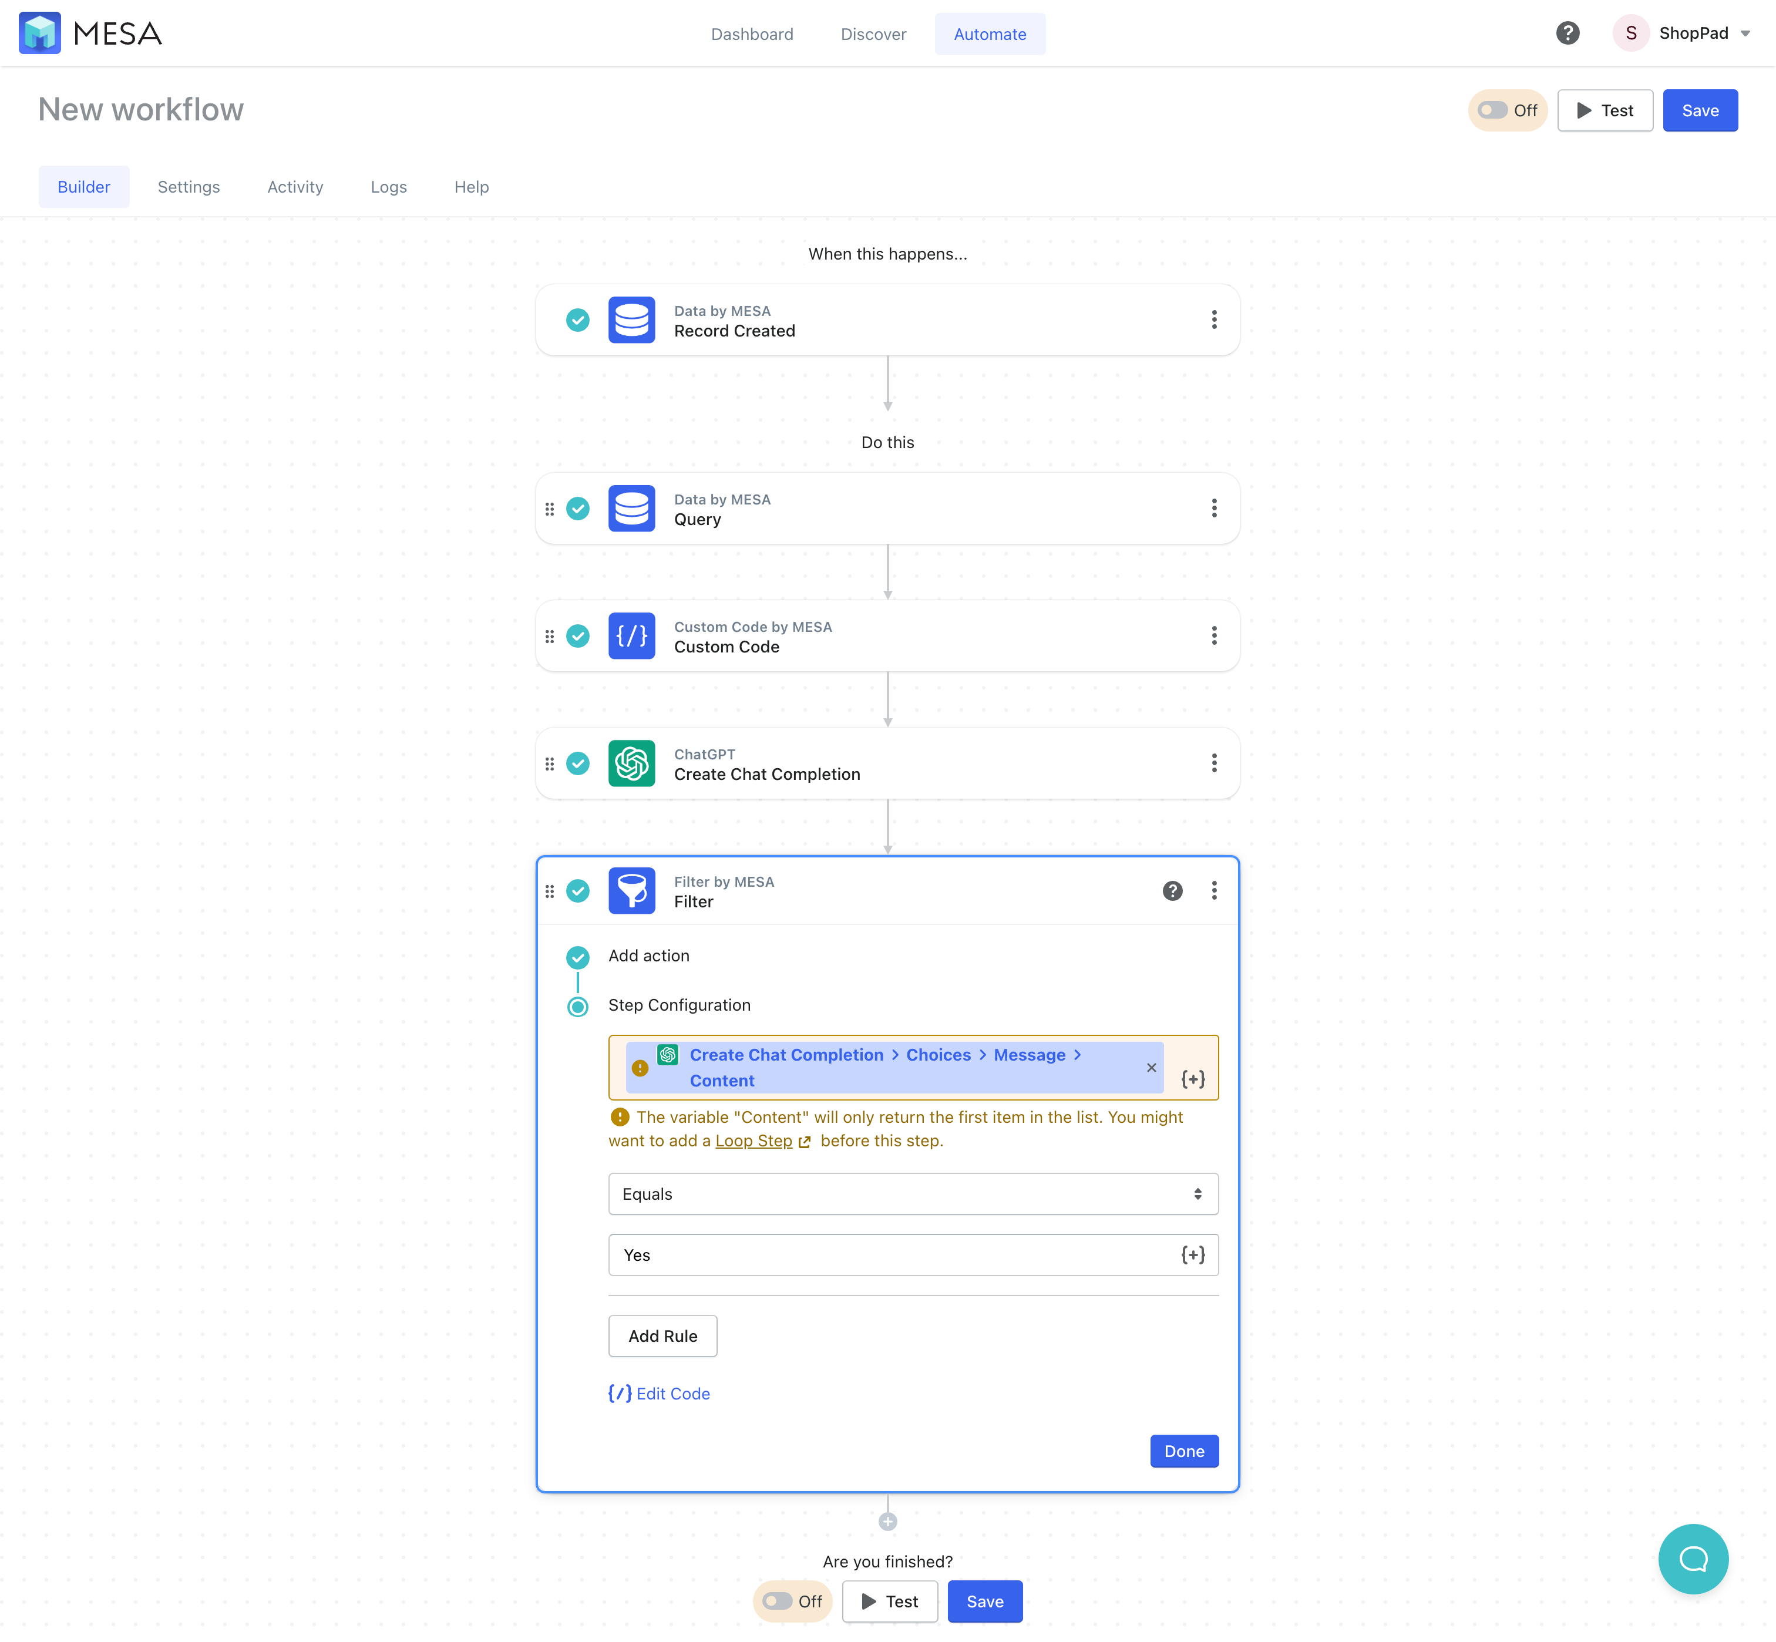1776x1642 pixels.
Task: Click the Custom Code status checkmark
Action: (x=577, y=635)
